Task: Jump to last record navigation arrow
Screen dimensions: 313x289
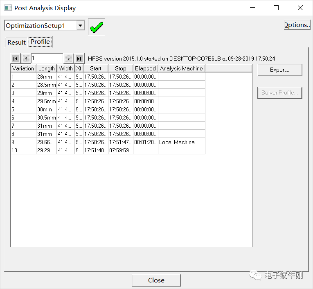Action: [79, 59]
